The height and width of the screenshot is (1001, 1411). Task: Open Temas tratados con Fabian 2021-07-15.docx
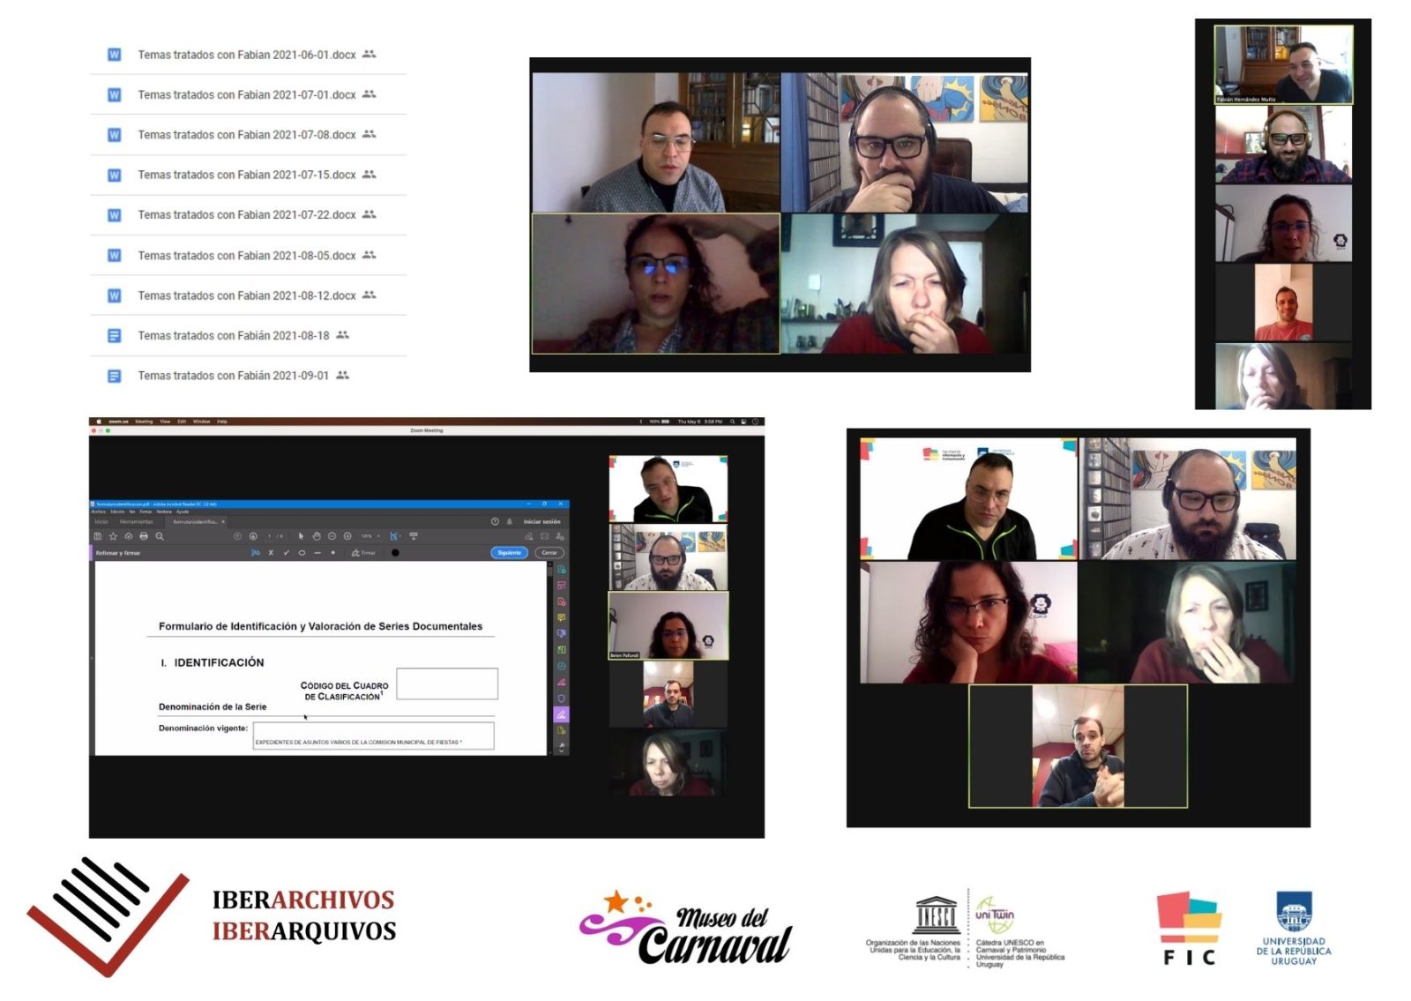coord(247,176)
